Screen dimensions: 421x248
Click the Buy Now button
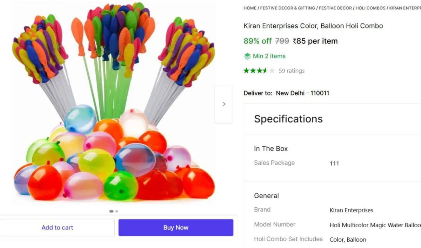click(176, 228)
